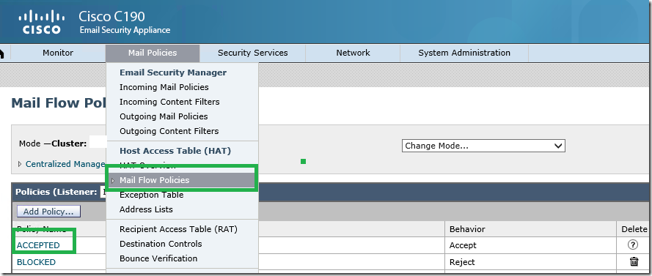This screenshot has width=652, height=276.
Task: Open the Change Mode dropdown
Action: coord(483,146)
